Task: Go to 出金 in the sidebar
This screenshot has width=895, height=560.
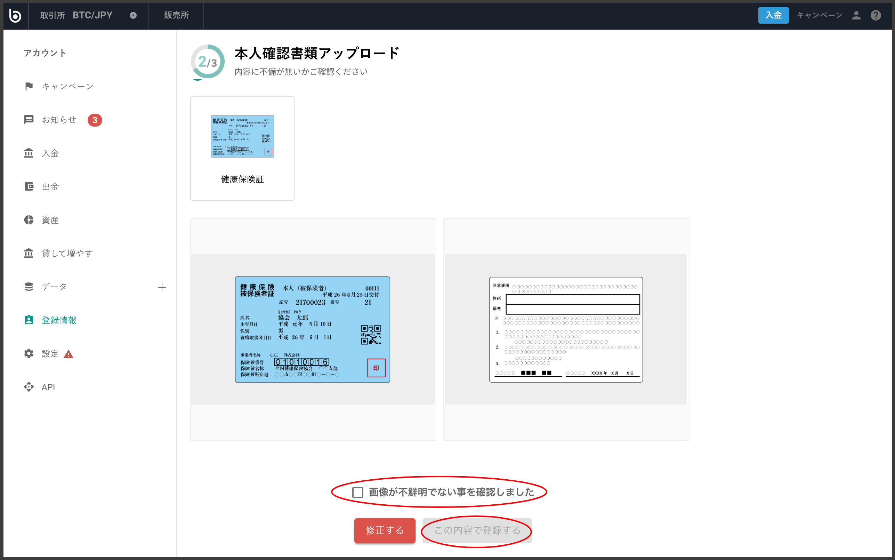Action: point(50,186)
